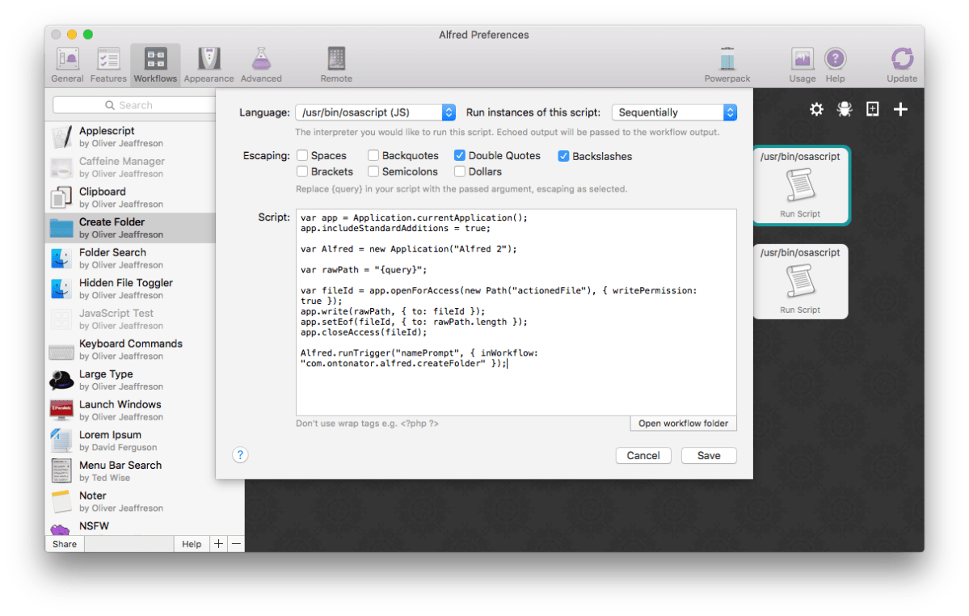
Task: Open the Language dropdown
Action: (376, 112)
